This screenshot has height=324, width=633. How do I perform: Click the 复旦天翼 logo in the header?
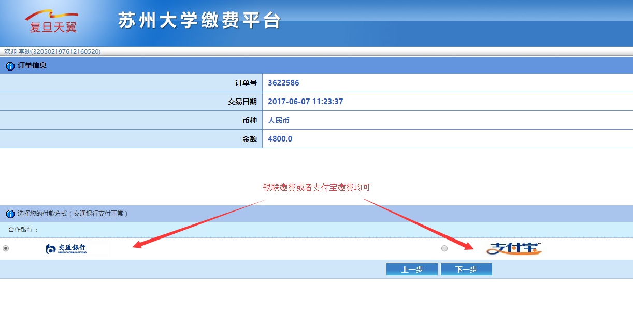pos(52,22)
